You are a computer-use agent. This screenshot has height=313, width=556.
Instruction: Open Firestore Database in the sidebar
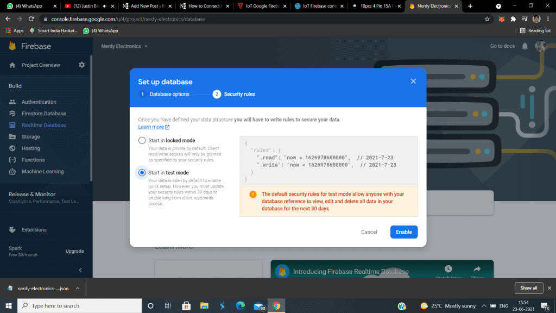43,114
